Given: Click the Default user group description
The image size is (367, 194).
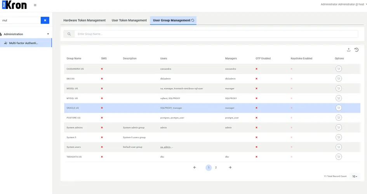Looking at the screenshot, I should (x=132, y=147).
